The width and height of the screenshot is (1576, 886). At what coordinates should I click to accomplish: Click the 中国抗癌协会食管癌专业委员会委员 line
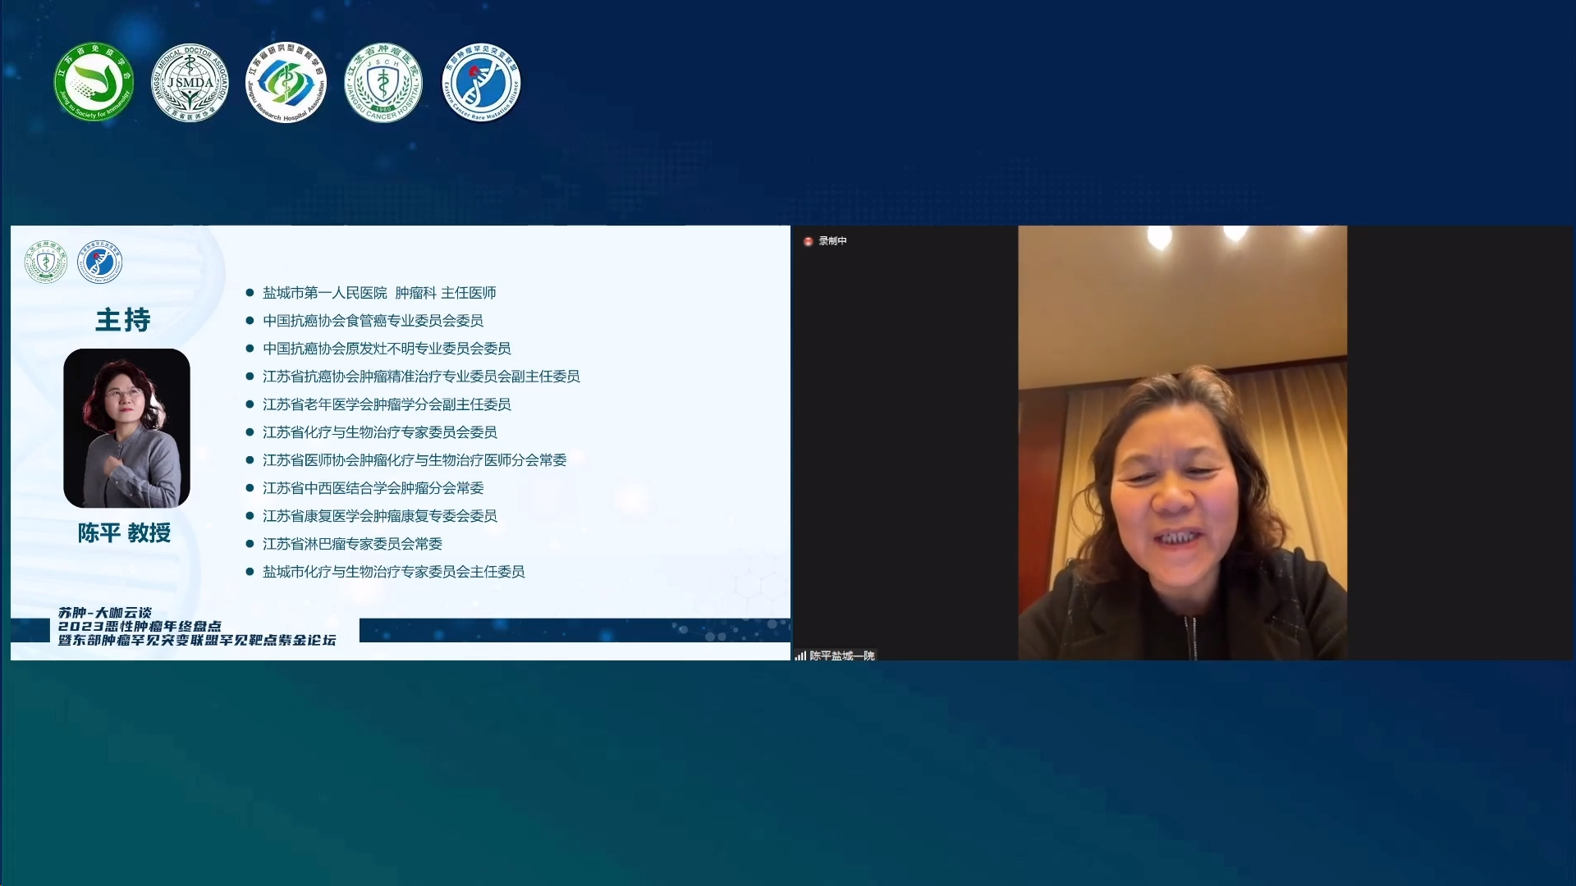click(x=373, y=321)
